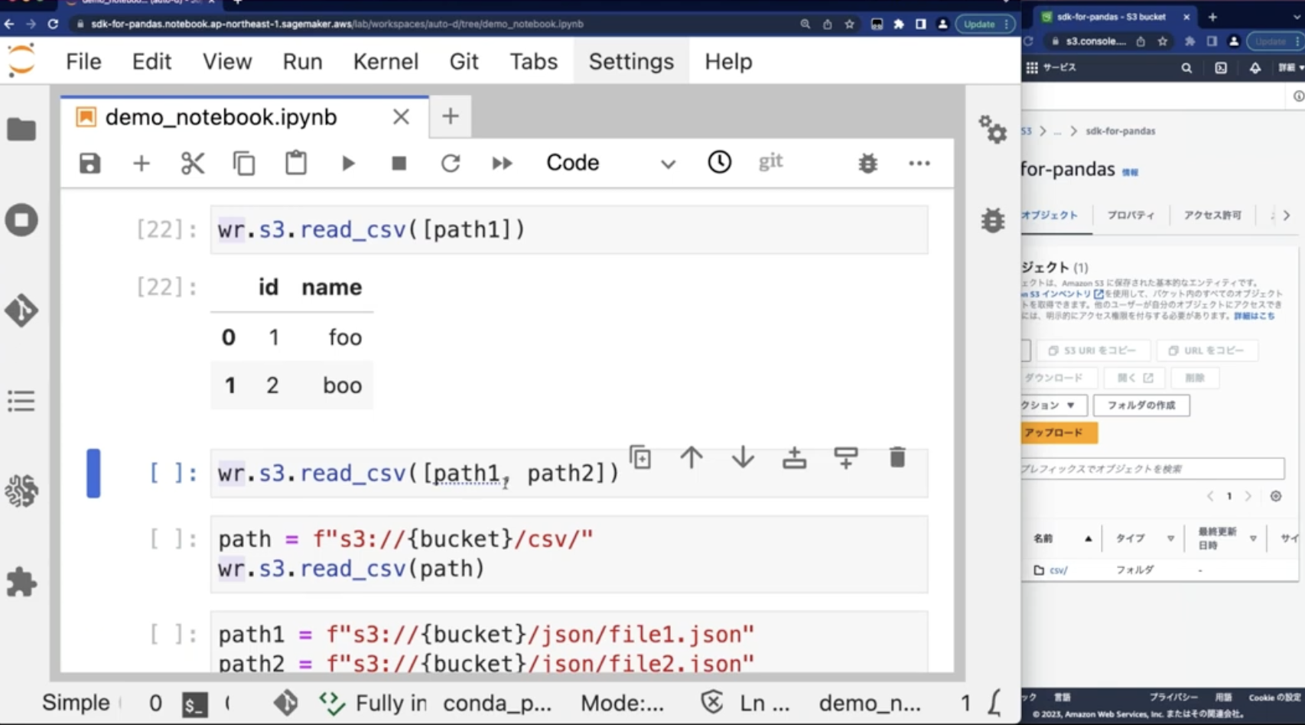
Task: Open the Kernel menu
Action: (x=386, y=61)
